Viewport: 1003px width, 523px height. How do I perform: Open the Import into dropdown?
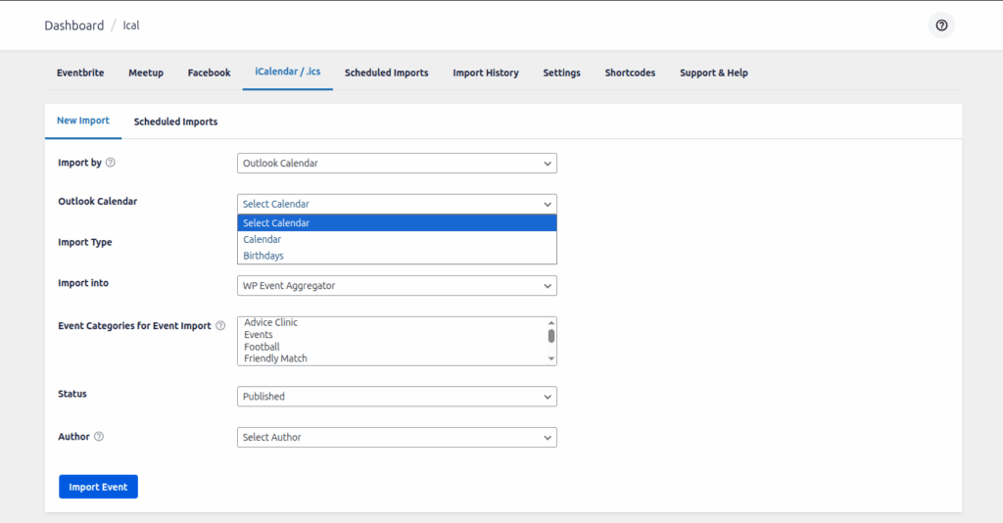coord(397,286)
